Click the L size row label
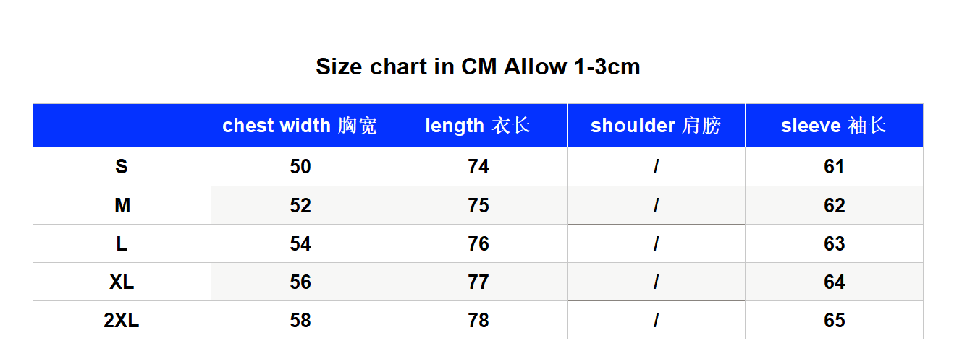 pyautogui.click(x=122, y=244)
